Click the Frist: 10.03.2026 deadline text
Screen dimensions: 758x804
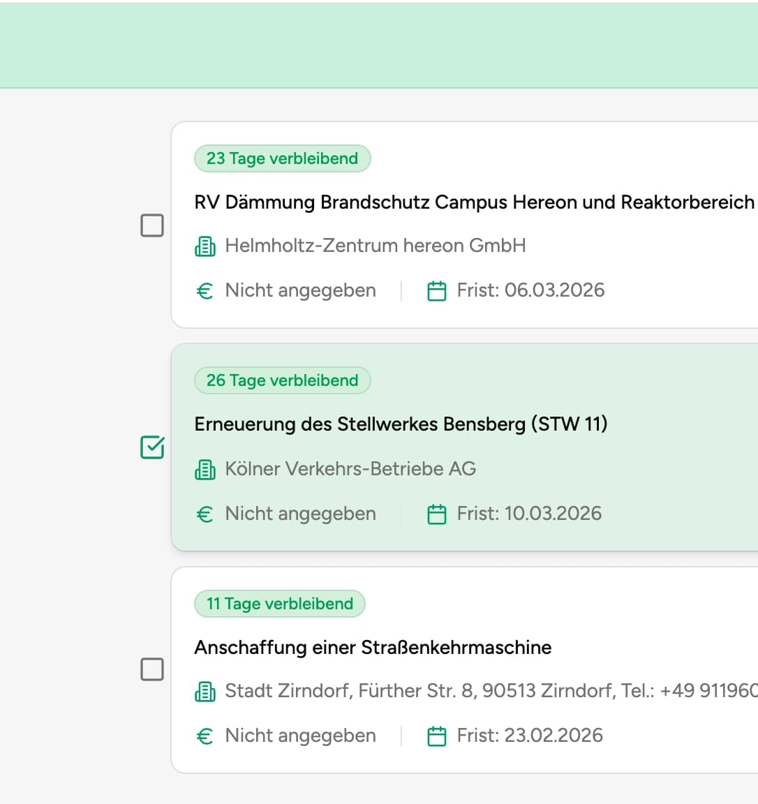click(529, 513)
